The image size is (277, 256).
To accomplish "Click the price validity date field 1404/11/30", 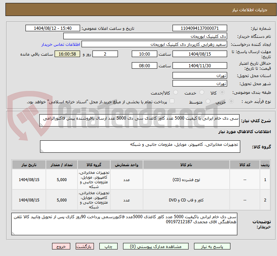I will click(x=199, y=66).
